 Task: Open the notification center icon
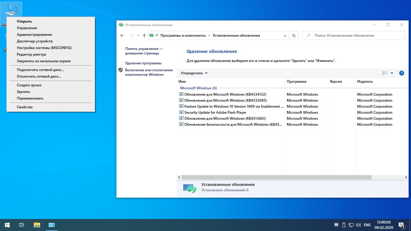point(401,225)
